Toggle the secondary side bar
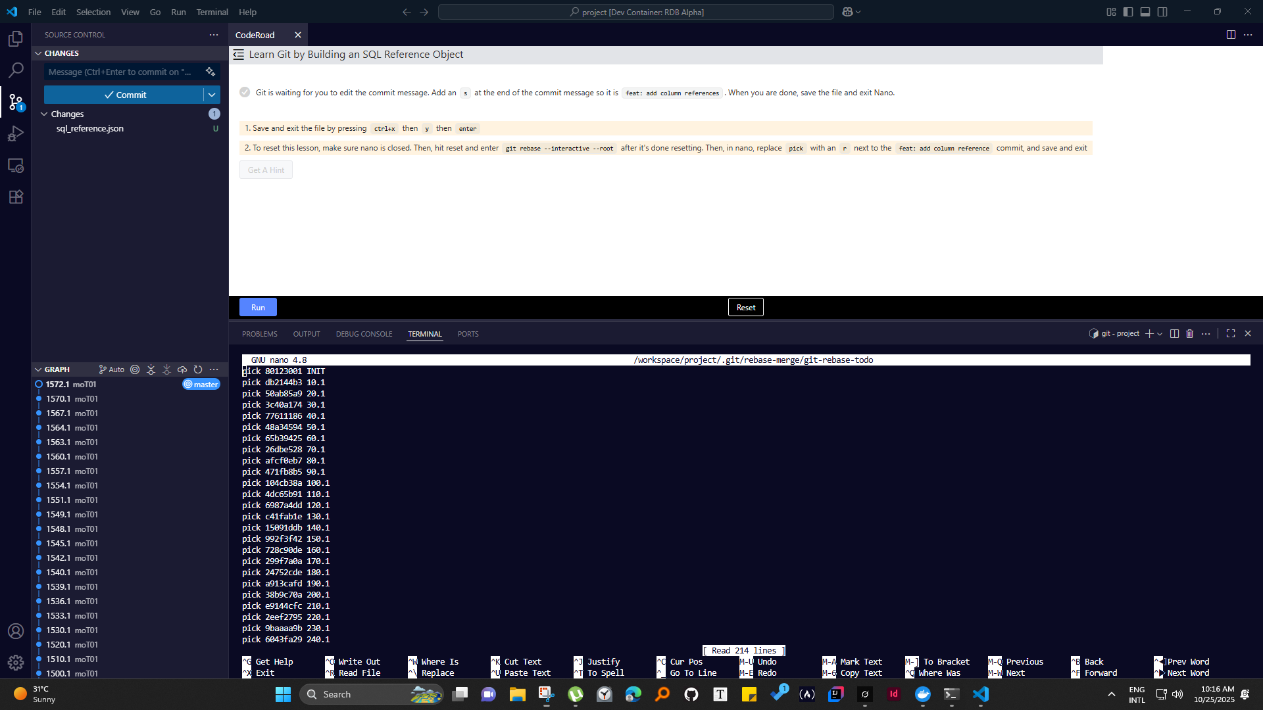The width and height of the screenshot is (1263, 710). click(1162, 12)
